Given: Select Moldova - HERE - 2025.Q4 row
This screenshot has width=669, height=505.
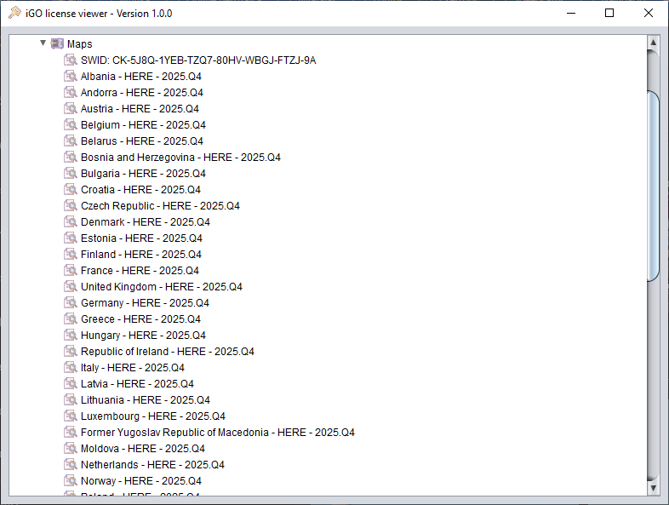Looking at the screenshot, I should pos(142,450).
